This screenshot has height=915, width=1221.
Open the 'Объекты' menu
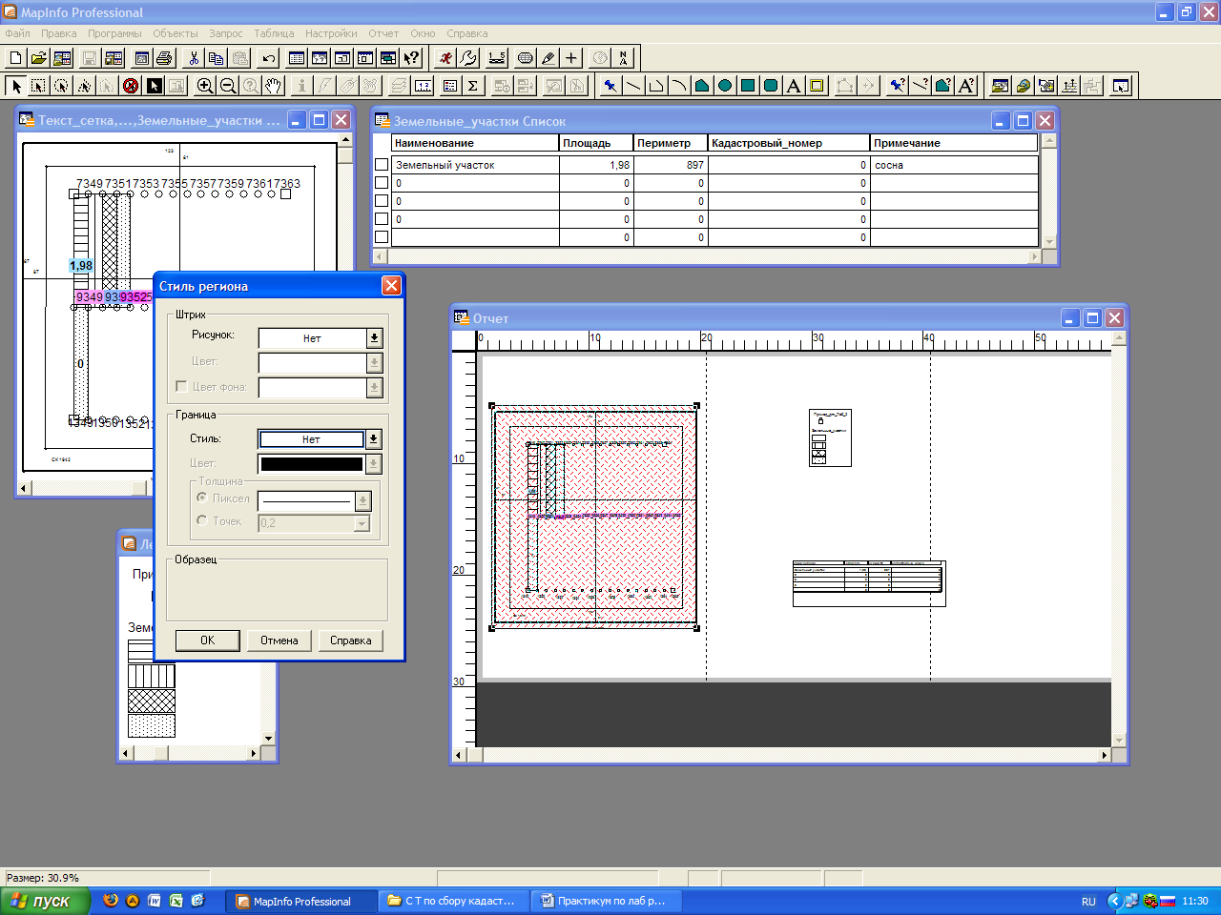[176, 33]
